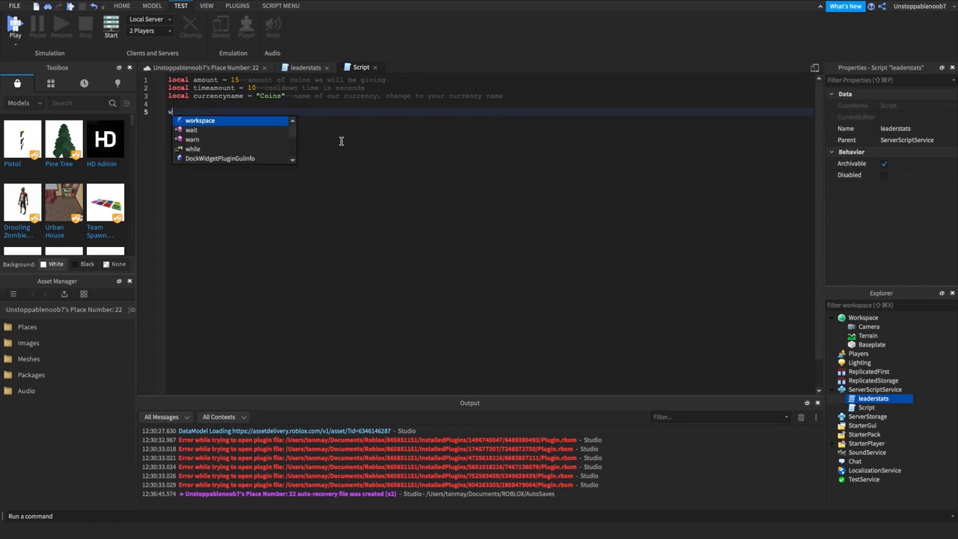Choose wait from autocomplete list
Image resolution: width=958 pixels, height=539 pixels.
231,130
